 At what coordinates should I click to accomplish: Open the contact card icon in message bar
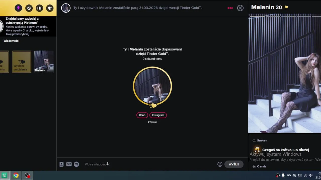pyautogui.click(x=61, y=164)
